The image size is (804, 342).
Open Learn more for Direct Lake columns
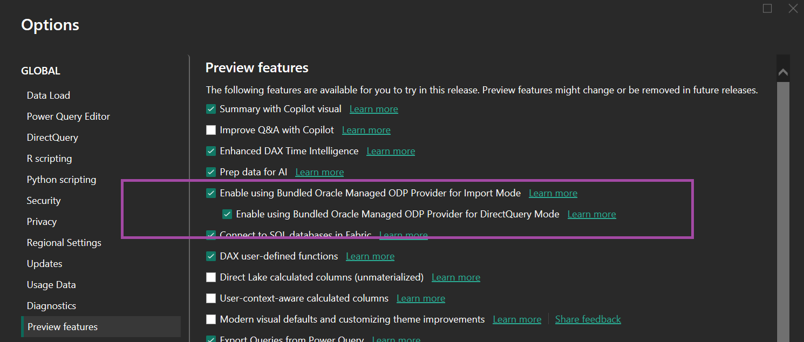click(456, 277)
